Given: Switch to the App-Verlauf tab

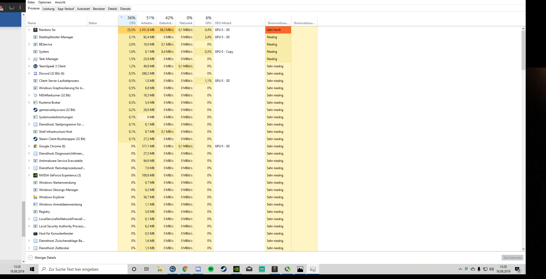Looking at the screenshot, I should pyautogui.click(x=66, y=9).
